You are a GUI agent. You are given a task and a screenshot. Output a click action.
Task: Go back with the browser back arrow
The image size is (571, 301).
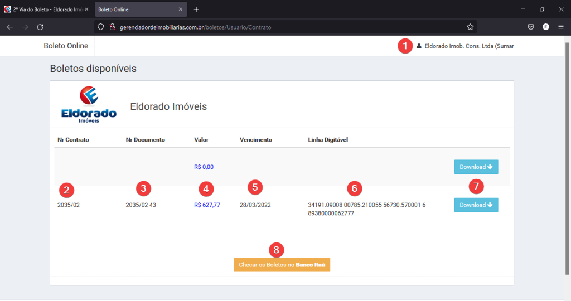[10, 27]
